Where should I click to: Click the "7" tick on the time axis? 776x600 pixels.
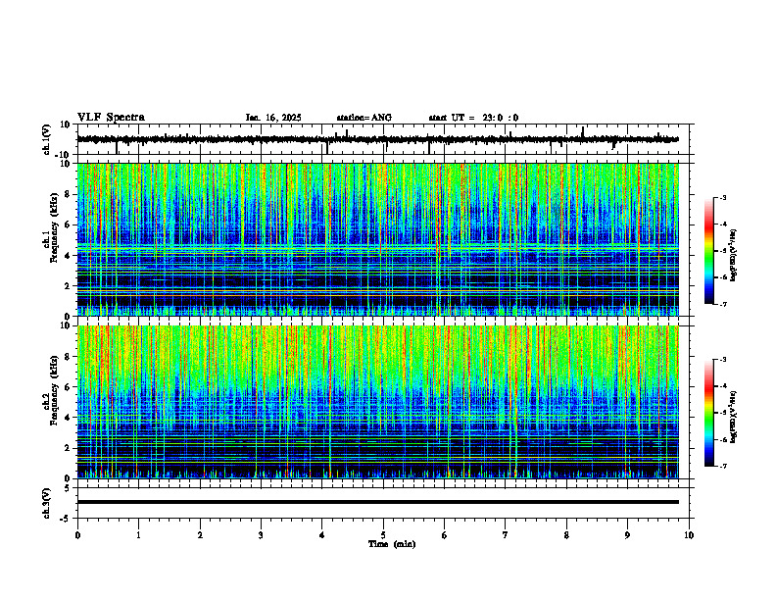[506, 535]
